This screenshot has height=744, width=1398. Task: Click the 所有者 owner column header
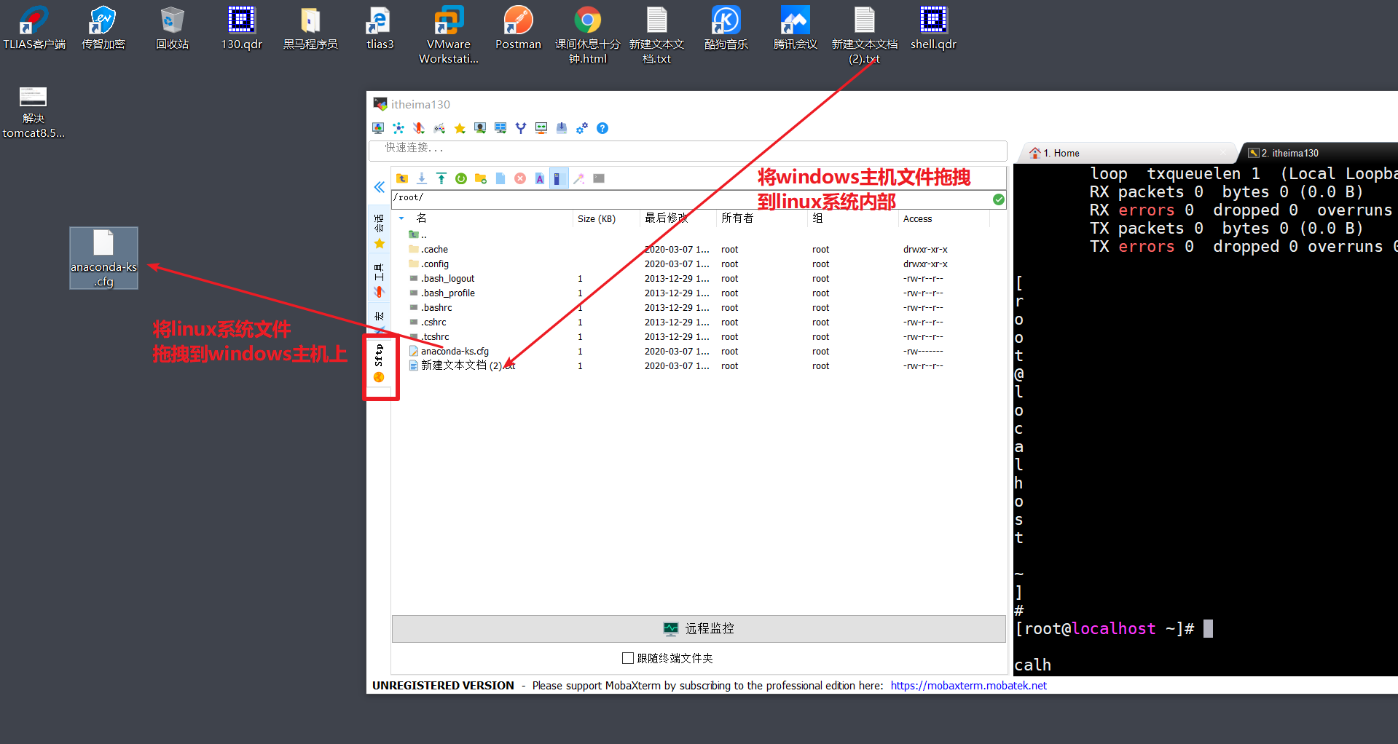762,218
